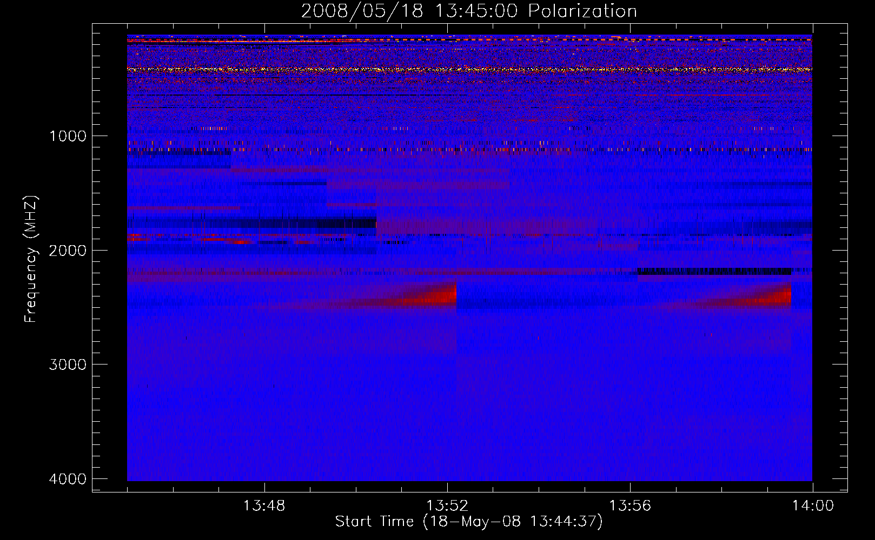Click the 3000 frequency axis label
Image resolution: width=875 pixels, height=540 pixels.
(68, 364)
